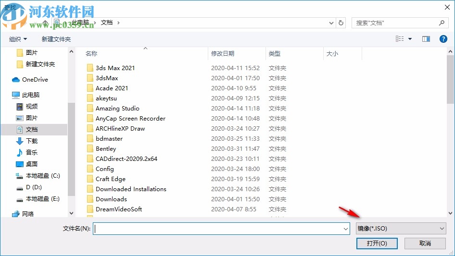455x256 pixels.
Task: Click the 取消 button
Action: (x=425, y=243)
